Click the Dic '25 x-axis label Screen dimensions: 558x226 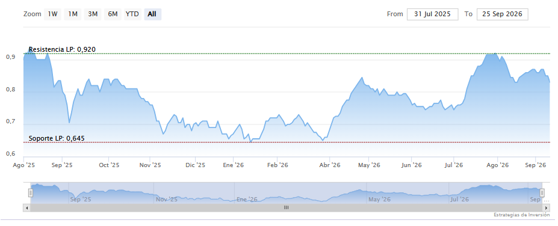pos(196,165)
